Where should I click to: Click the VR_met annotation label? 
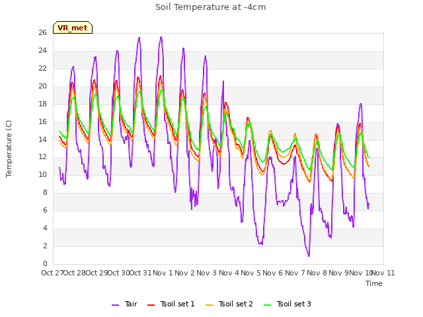tap(73, 28)
